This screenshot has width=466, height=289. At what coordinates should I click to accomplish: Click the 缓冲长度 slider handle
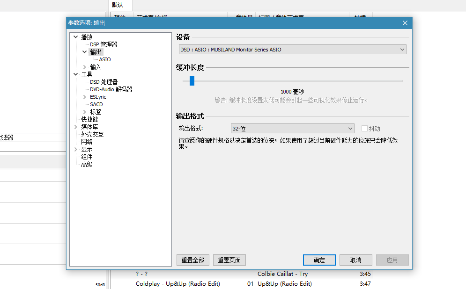pos(192,80)
